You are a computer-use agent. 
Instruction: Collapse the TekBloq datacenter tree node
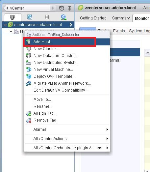click(x=11, y=32)
